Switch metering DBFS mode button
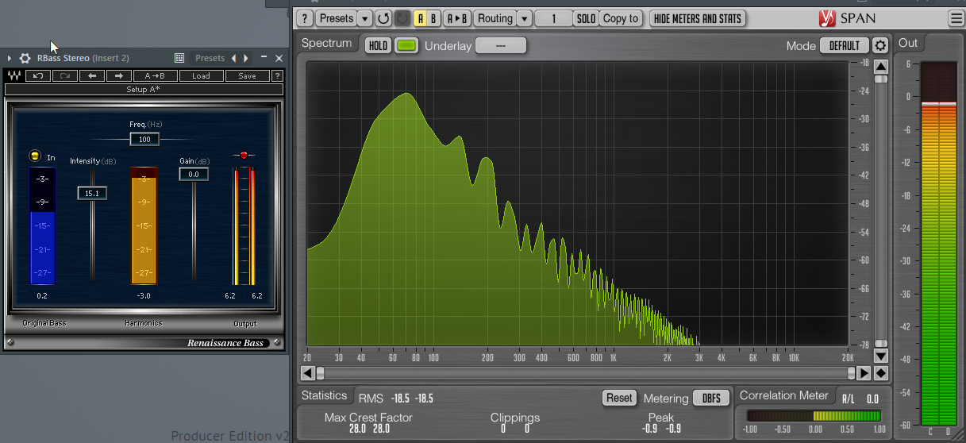The height and width of the screenshot is (443, 966). click(711, 398)
